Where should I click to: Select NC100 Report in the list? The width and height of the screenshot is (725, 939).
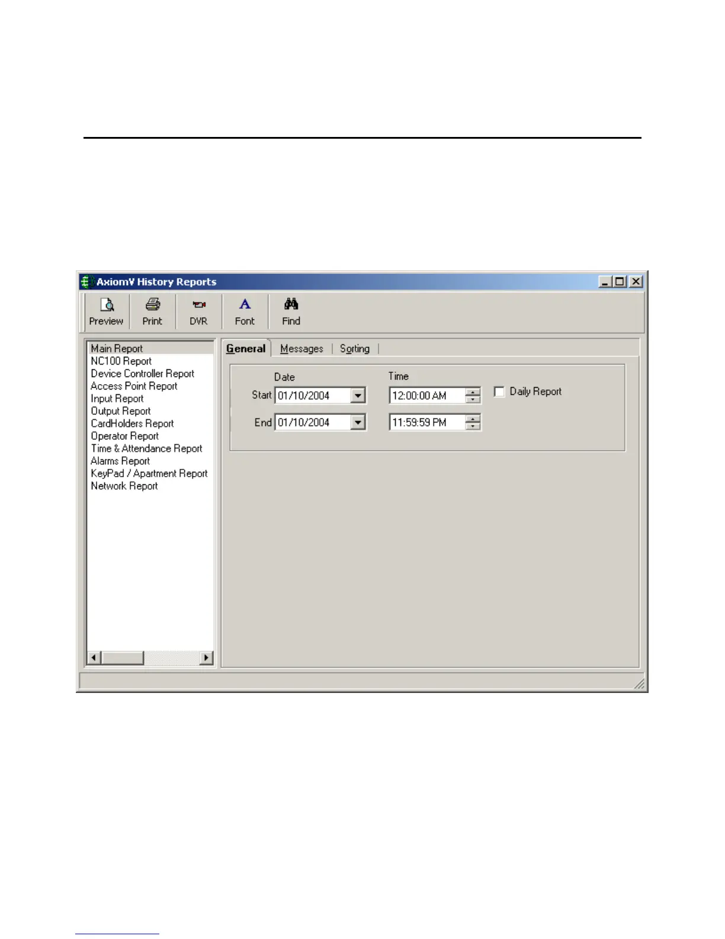pos(121,361)
